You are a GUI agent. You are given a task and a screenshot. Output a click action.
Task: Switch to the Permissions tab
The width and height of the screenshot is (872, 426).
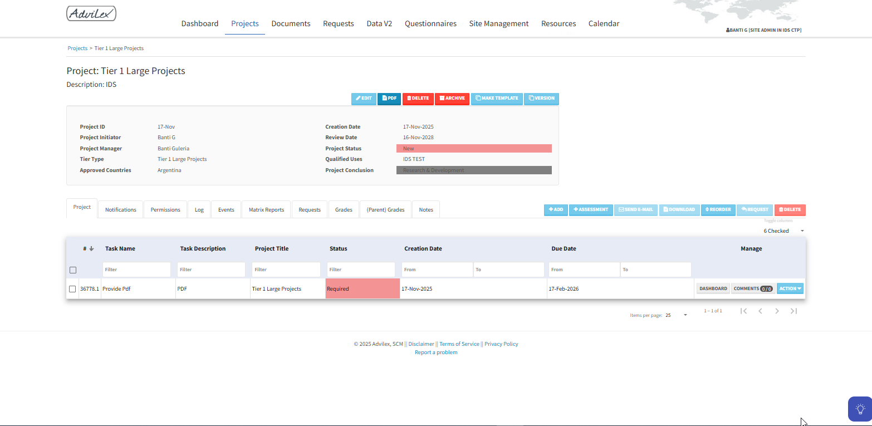(x=165, y=210)
